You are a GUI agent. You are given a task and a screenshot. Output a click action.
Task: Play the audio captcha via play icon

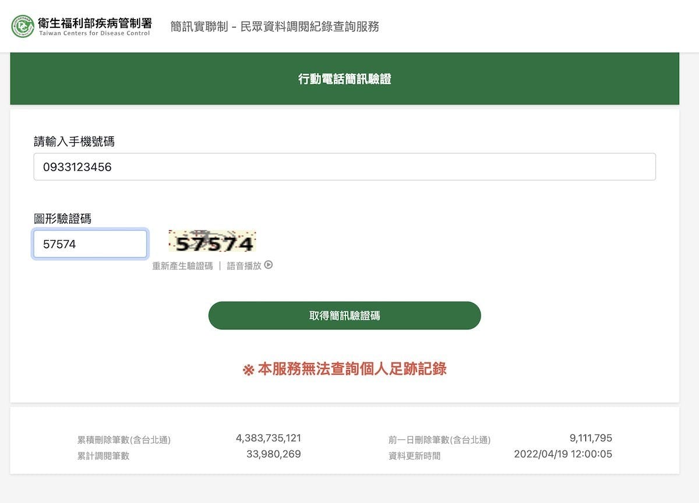[269, 265]
